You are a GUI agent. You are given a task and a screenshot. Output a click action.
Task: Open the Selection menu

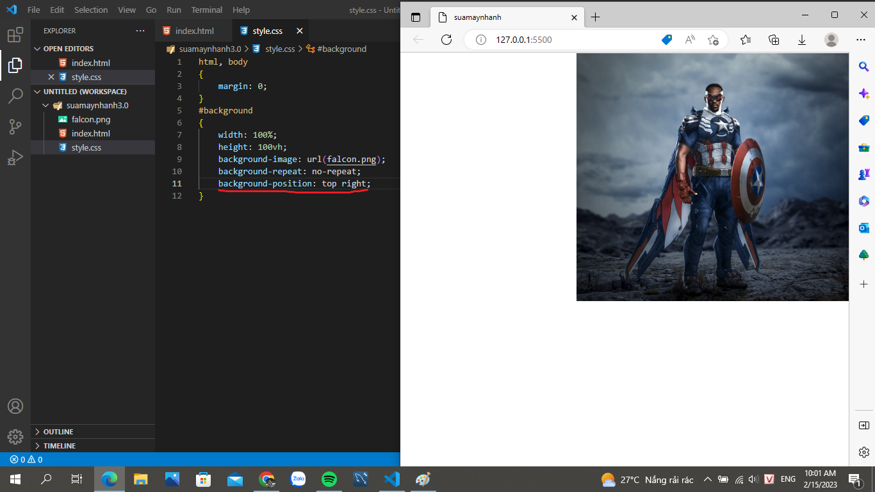[91, 10]
